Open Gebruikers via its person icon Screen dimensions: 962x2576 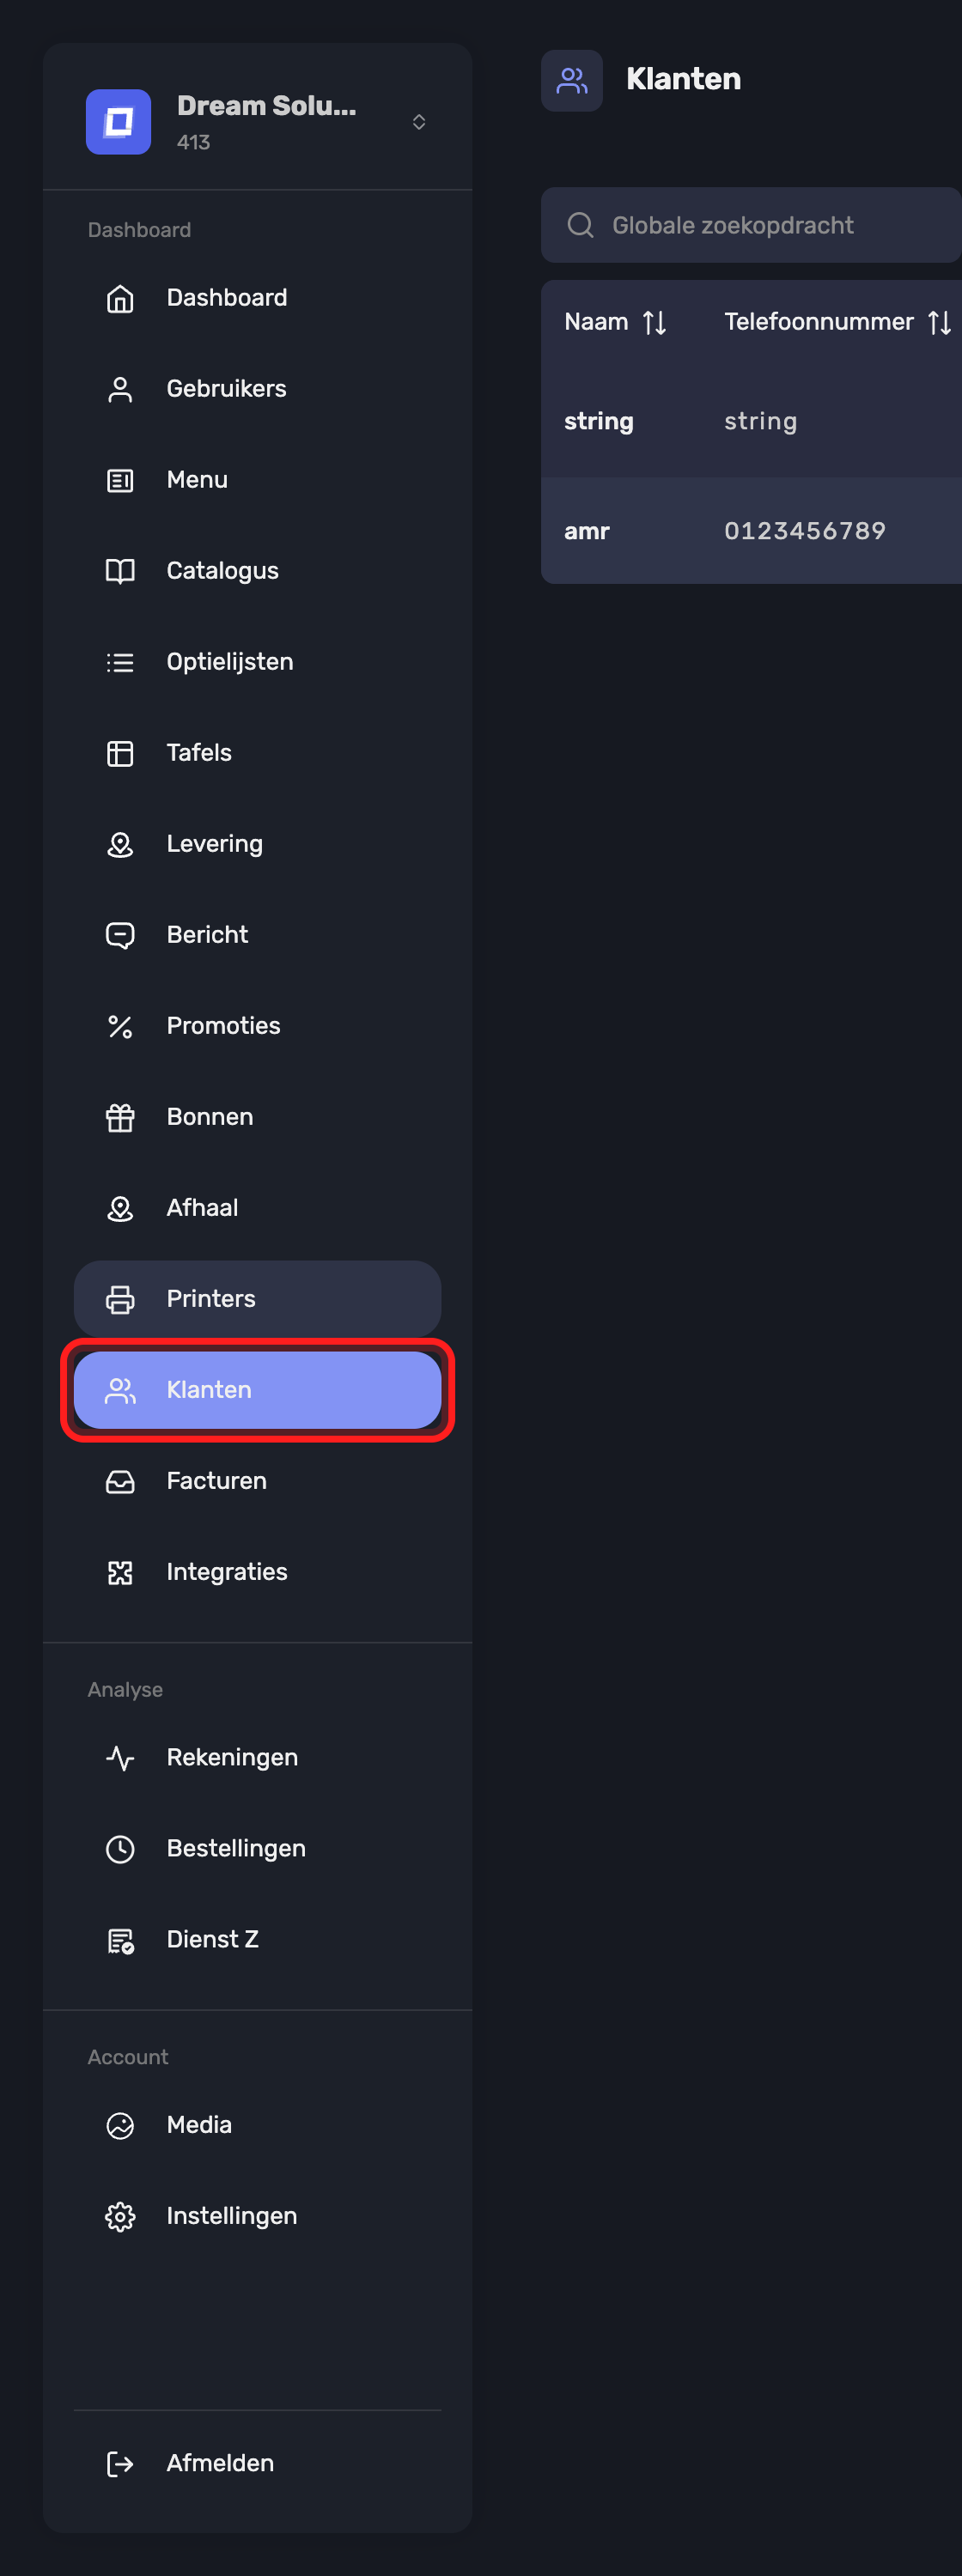pyautogui.click(x=120, y=389)
